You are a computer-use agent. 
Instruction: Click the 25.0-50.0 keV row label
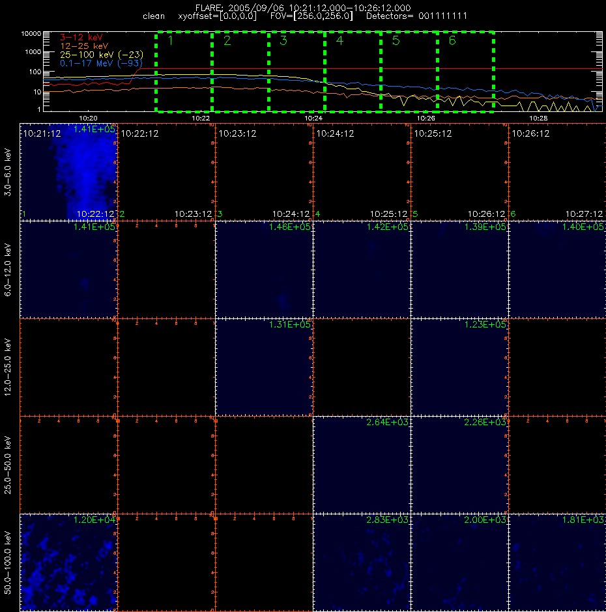8,465
